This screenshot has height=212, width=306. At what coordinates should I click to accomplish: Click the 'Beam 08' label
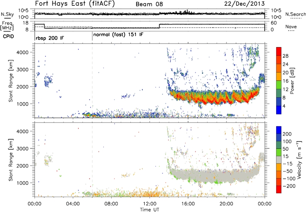click(149, 4)
